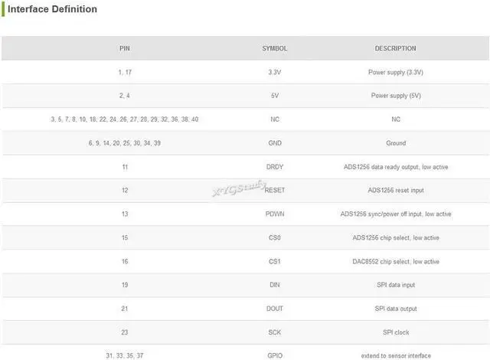Click the DRDY symbol cell
Screen dimensions: 490x360
click(x=275, y=167)
